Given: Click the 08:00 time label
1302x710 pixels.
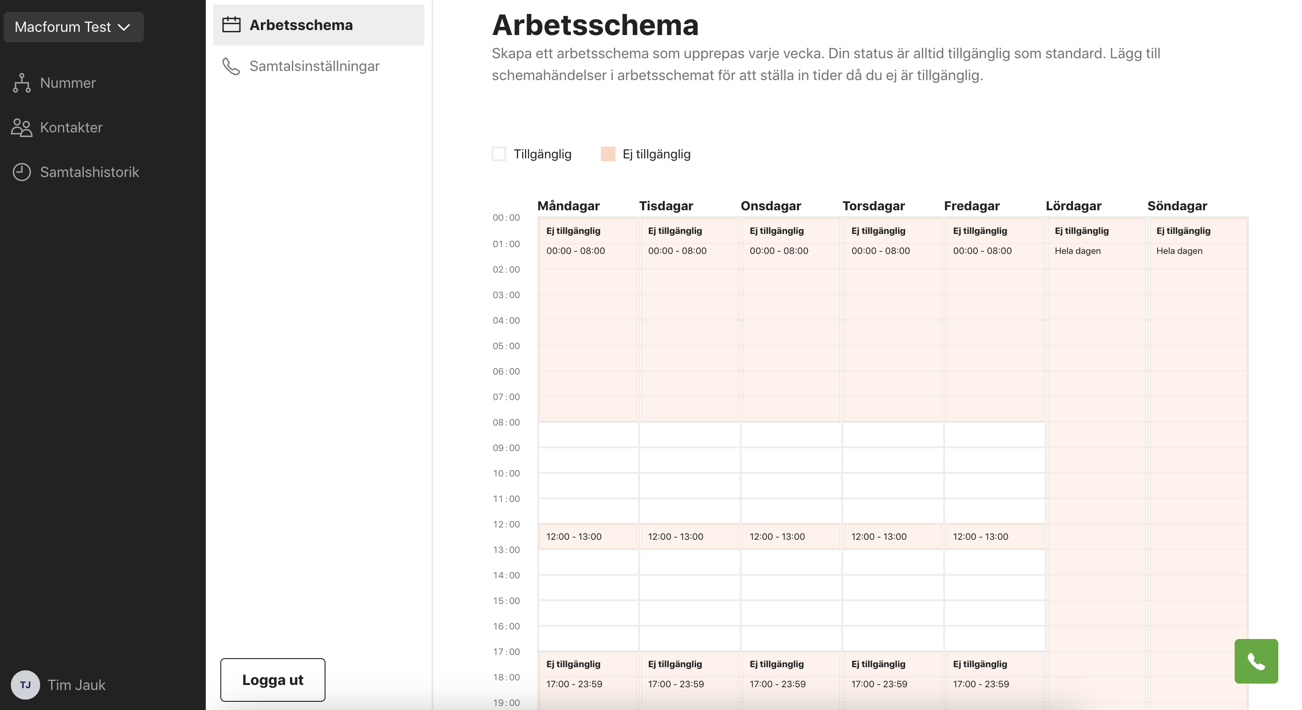Looking at the screenshot, I should [506, 422].
